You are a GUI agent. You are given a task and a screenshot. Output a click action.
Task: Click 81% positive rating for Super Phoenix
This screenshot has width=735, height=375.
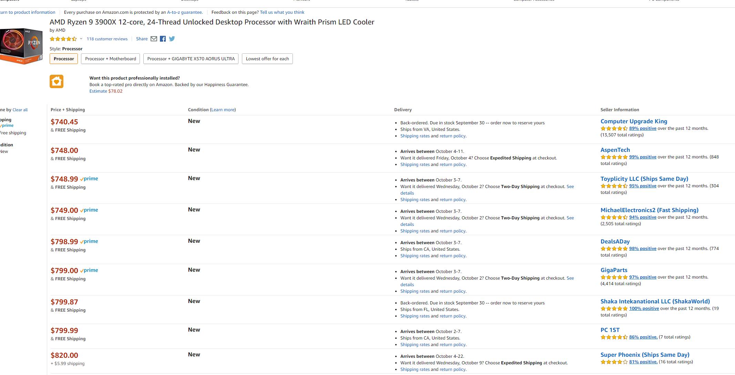643,362
